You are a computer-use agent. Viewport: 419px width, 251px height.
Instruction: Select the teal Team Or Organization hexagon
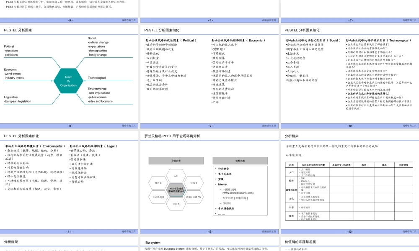pos(68,80)
